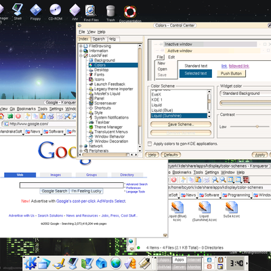Click the I'm Feeling Lucky button
The image size is (271, 271).
86,191
